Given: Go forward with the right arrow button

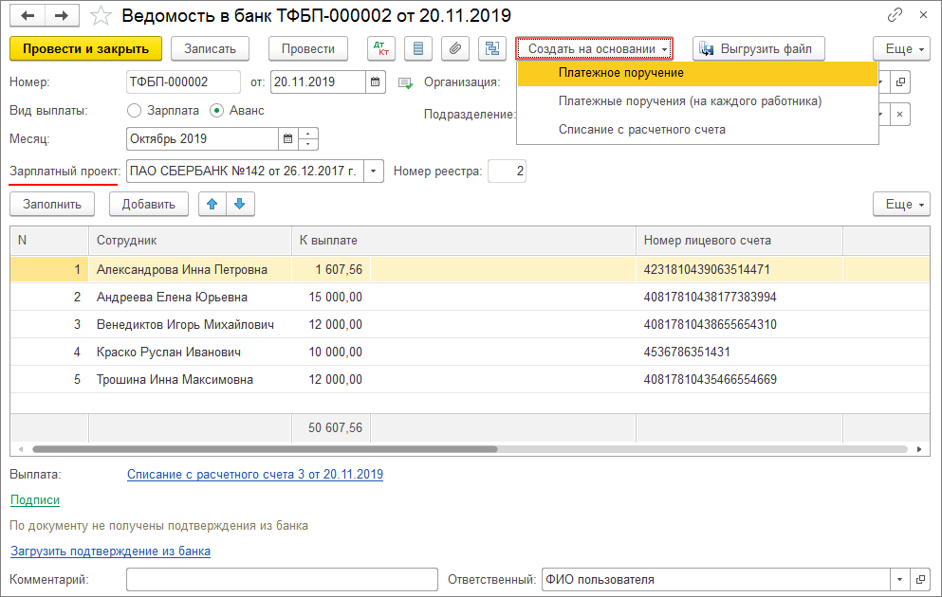Looking at the screenshot, I should 62,15.
